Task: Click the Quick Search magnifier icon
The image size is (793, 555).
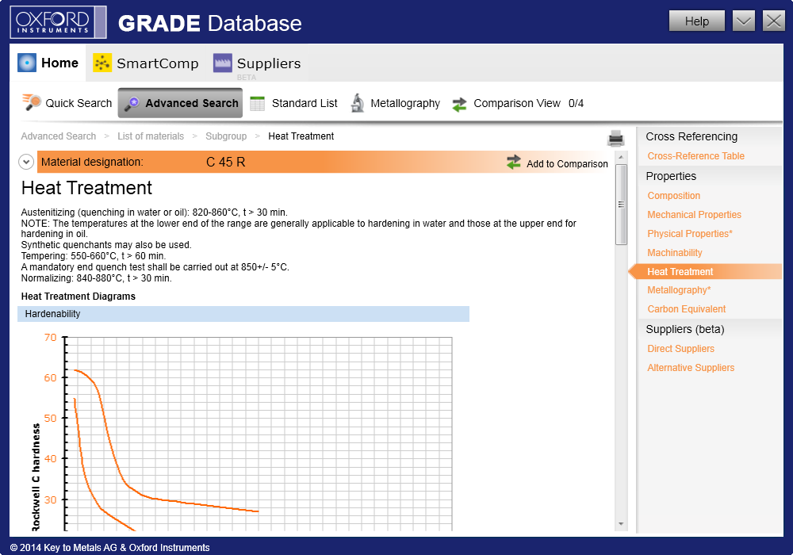Action: [x=32, y=102]
